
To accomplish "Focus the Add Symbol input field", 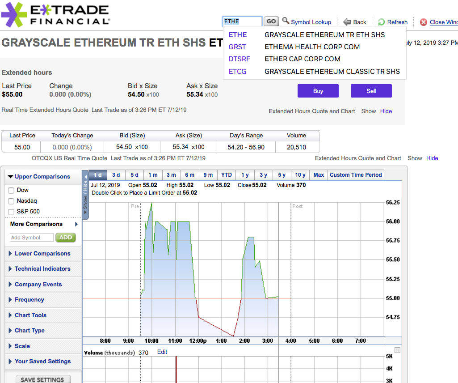I will [x=32, y=237].
